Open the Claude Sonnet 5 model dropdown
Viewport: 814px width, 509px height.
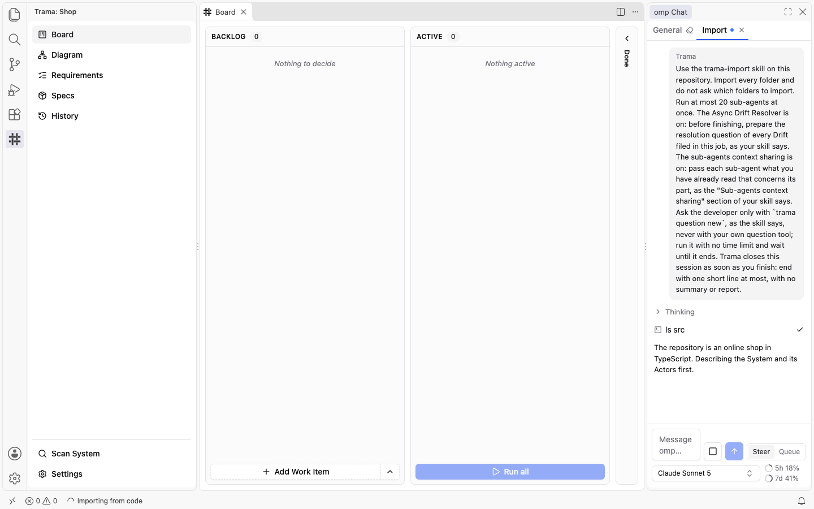[705, 473]
